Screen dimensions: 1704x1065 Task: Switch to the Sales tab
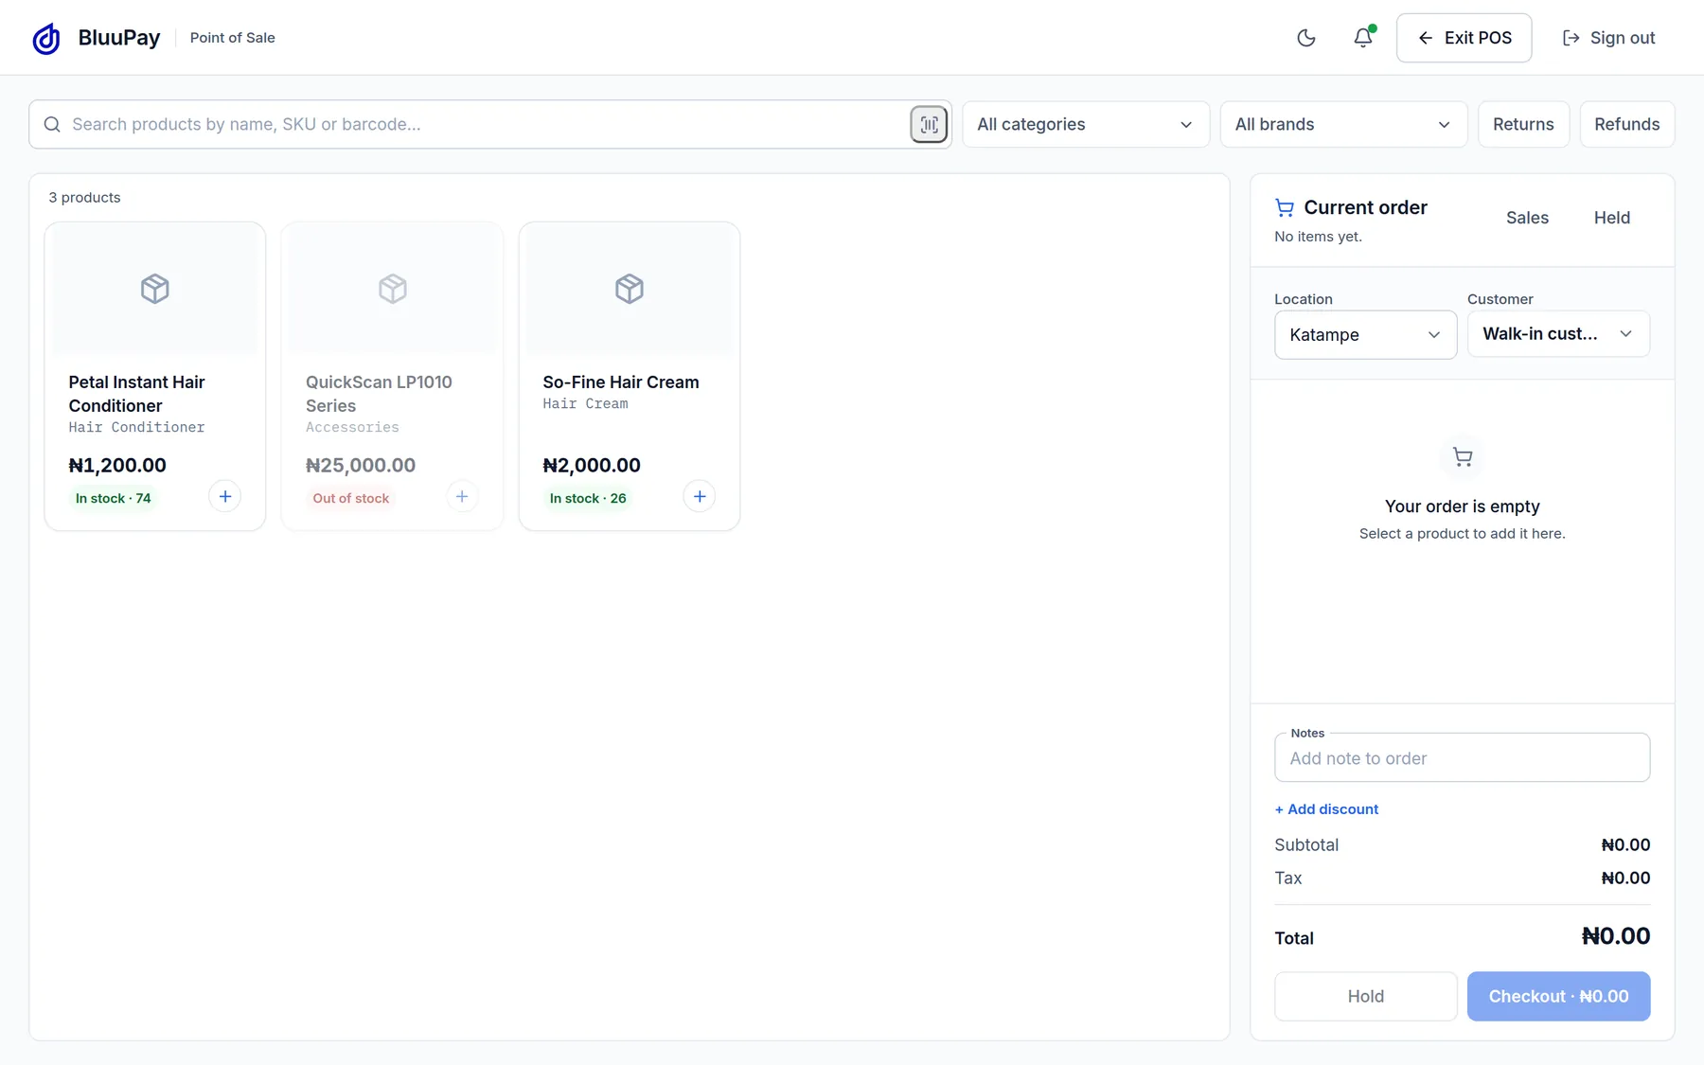pyautogui.click(x=1527, y=218)
